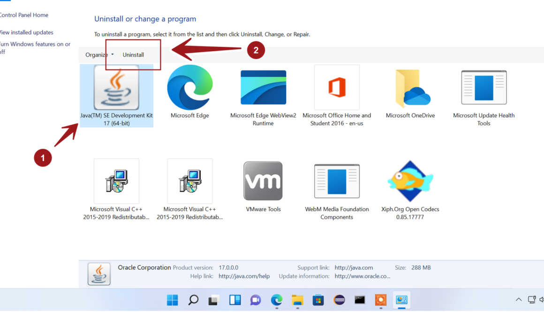
Task: Select Xiph.Org Open Codecs program
Action: point(410,185)
